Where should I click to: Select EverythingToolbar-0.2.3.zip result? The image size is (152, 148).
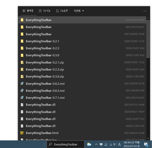pyautogui.click(x=82, y=69)
